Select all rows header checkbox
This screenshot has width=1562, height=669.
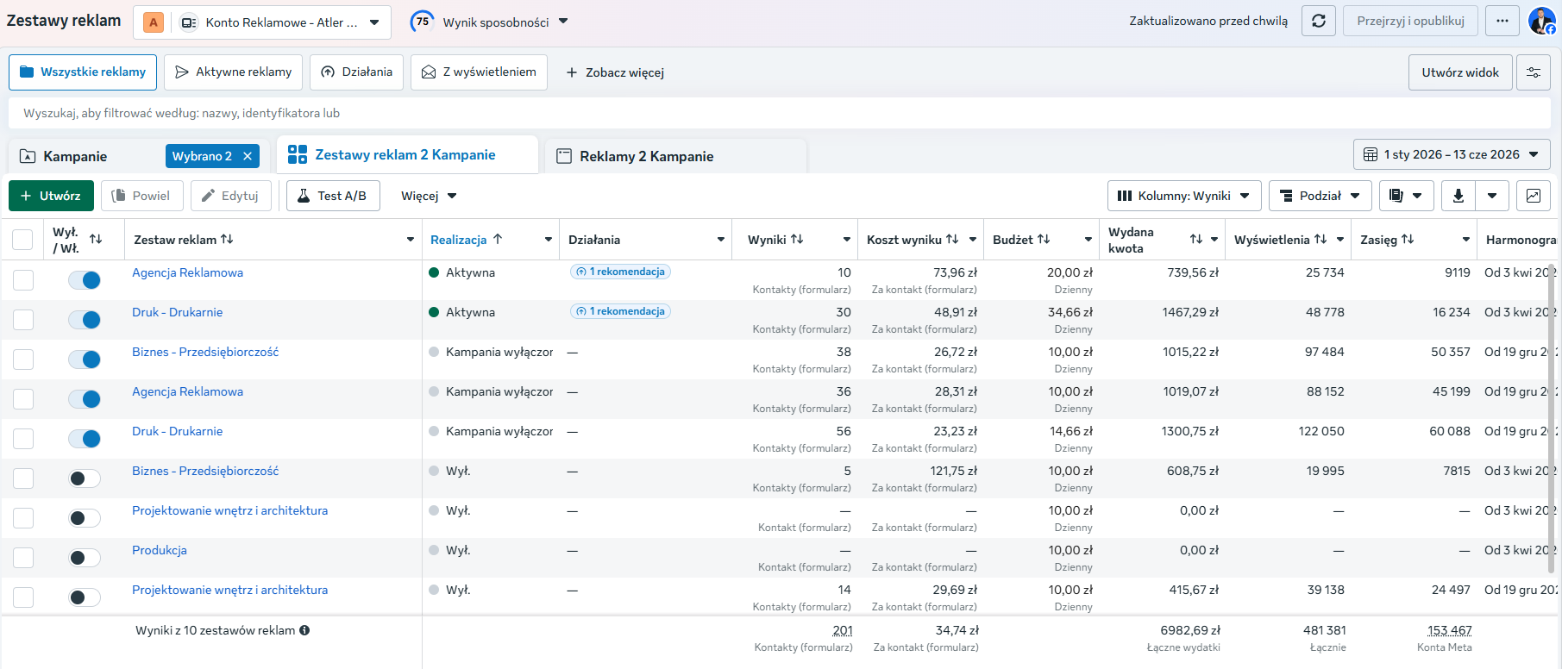(22, 240)
